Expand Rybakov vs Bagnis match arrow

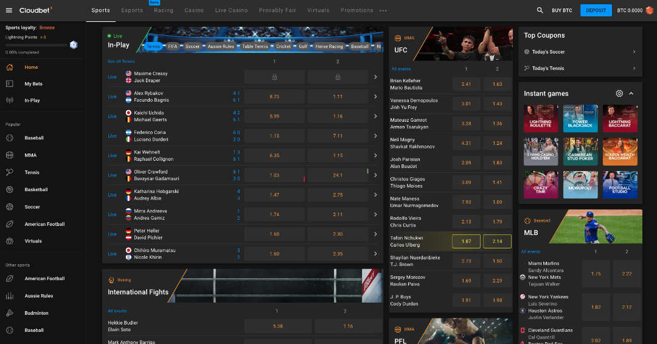point(375,96)
